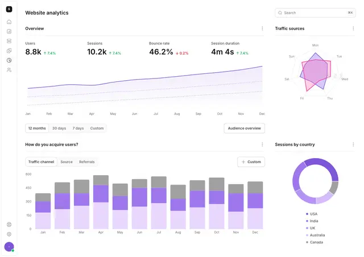The image size is (364, 257).
Task: Click the Sessions 10.2k metric value
Action: click(97, 52)
